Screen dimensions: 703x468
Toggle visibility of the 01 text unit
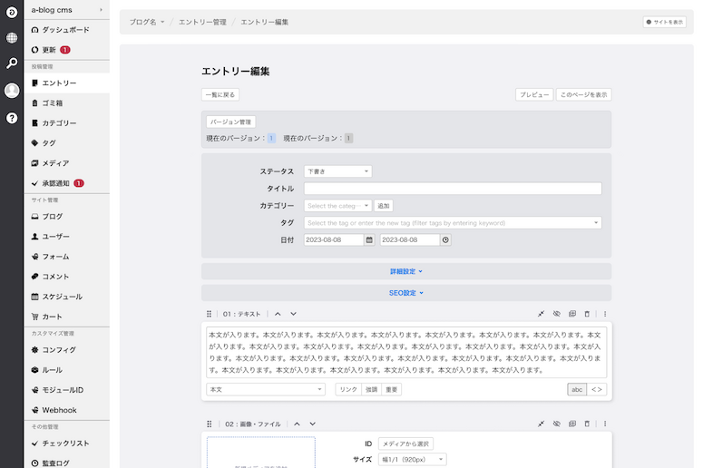tap(556, 314)
